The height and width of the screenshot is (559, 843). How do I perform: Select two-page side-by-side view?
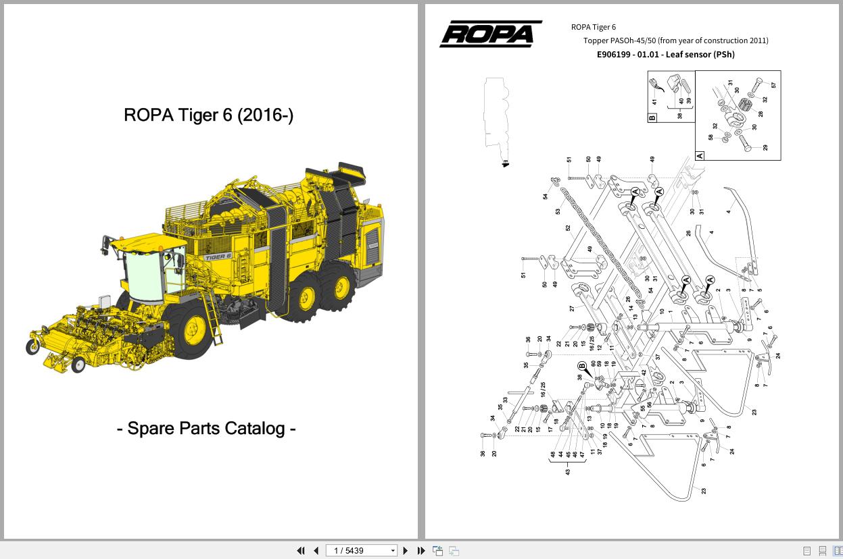(838, 551)
